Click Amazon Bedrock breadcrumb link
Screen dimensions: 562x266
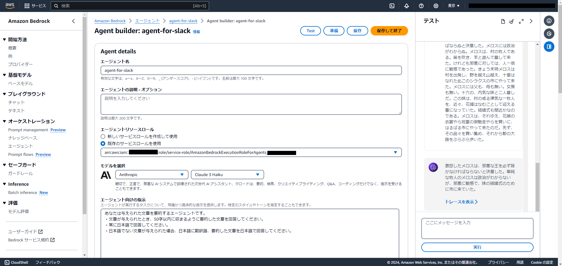point(110,21)
